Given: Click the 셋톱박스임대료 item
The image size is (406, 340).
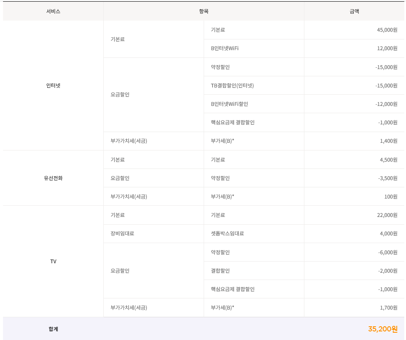Looking at the screenshot, I should (227, 234).
